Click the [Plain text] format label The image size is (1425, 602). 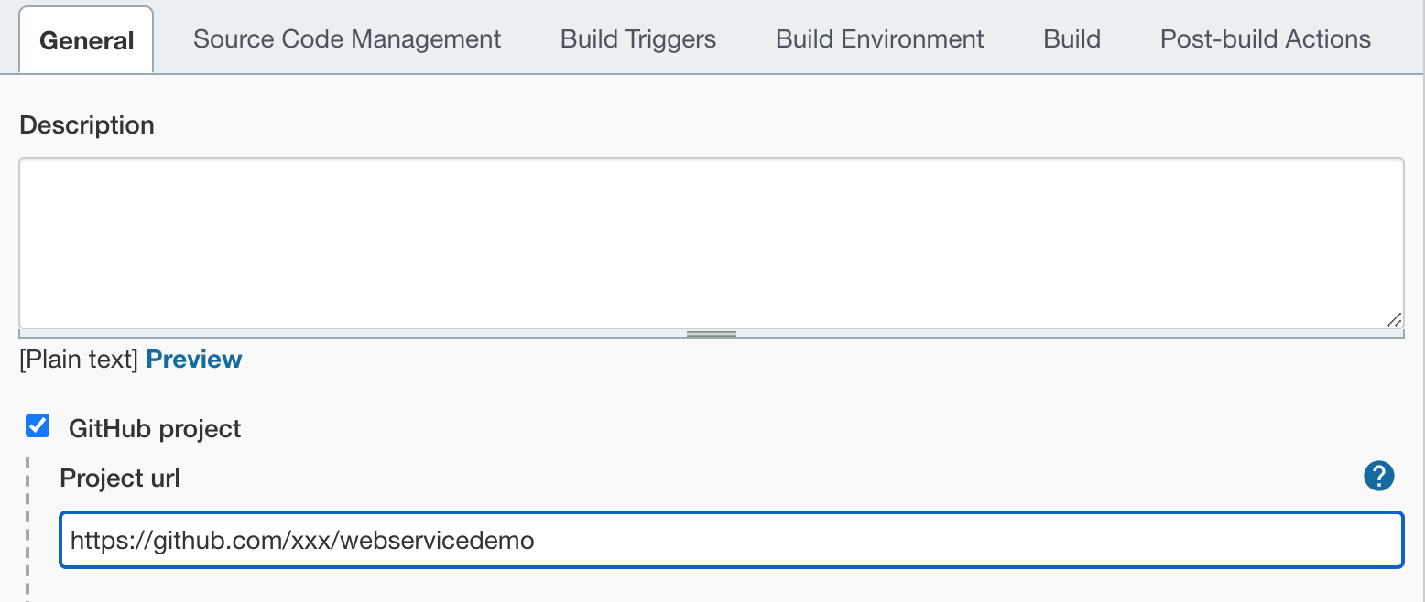(x=79, y=360)
